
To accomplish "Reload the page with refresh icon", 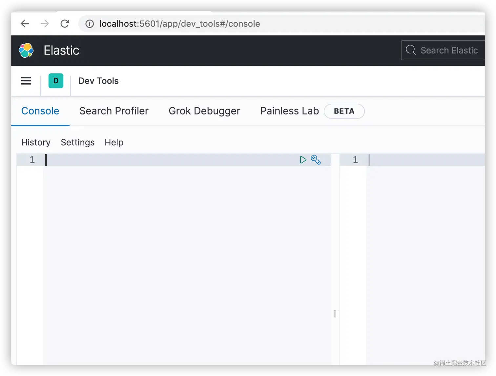I will tap(65, 24).
